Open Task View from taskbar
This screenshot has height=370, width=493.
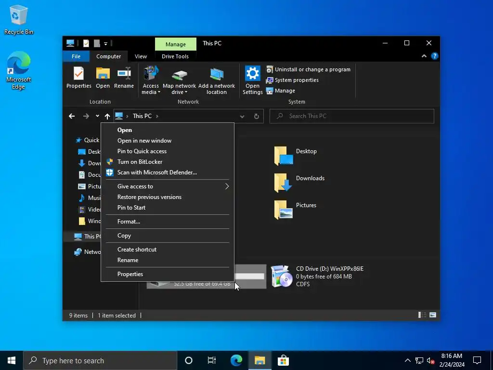click(212, 360)
